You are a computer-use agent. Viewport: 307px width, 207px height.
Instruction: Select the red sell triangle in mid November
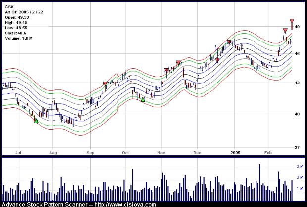coord(178,63)
